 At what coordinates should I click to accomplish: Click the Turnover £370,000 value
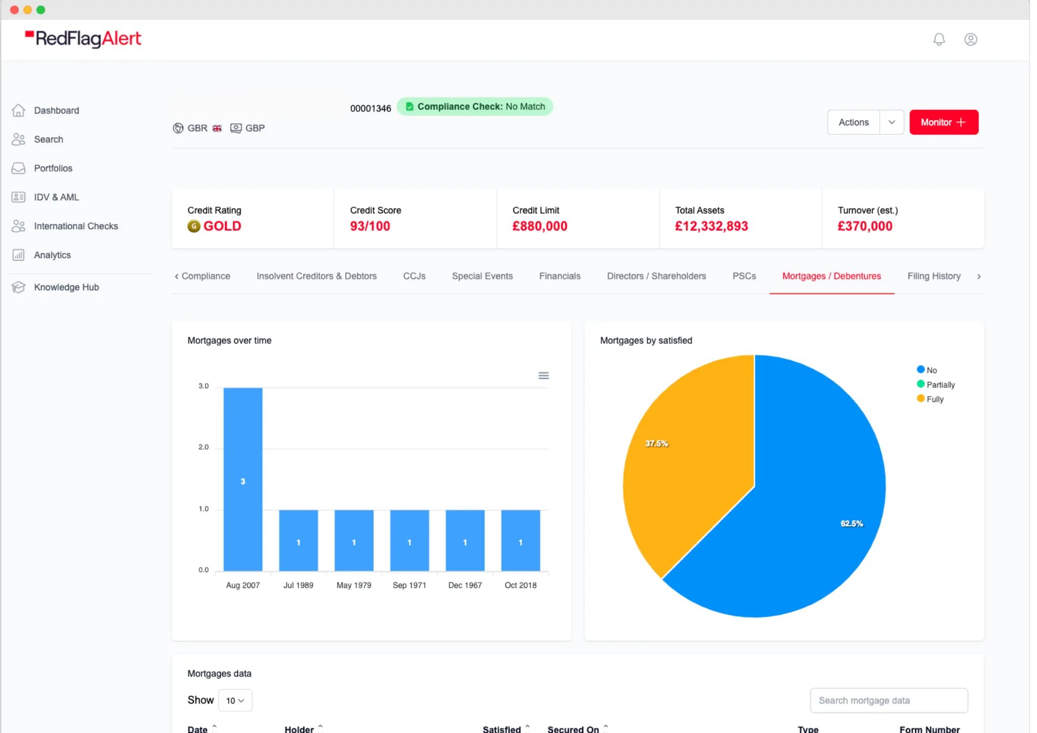click(865, 227)
